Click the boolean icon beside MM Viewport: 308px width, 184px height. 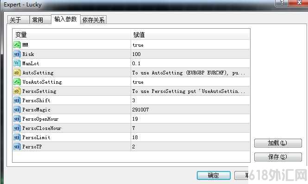click(17, 45)
